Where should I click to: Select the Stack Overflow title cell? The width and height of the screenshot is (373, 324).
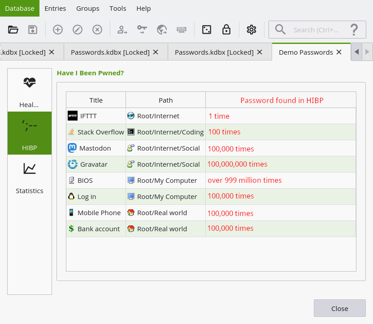tap(96, 132)
